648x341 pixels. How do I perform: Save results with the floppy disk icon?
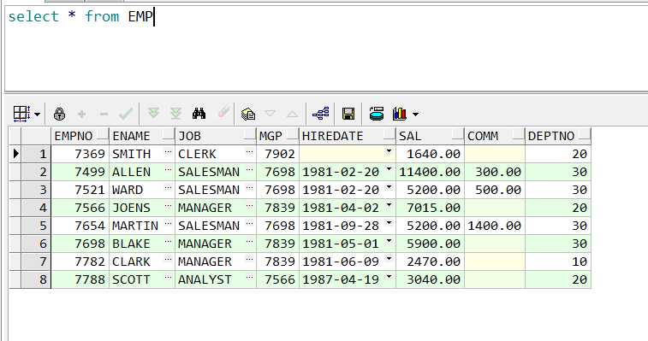(x=348, y=114)
